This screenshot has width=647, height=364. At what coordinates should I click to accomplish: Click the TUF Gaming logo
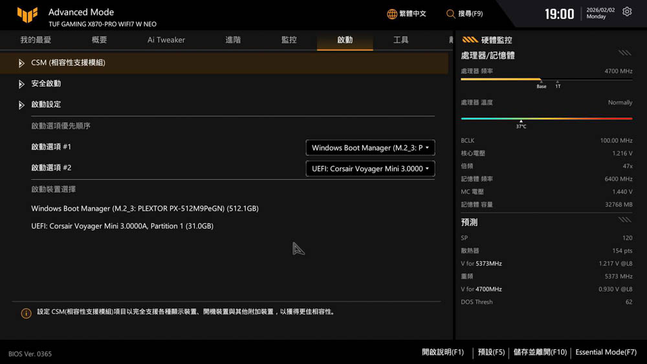pos(27,15)
